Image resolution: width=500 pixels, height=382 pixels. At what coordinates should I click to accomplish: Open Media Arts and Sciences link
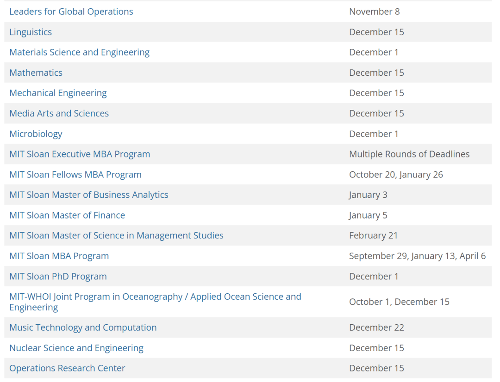pos(59,113)
